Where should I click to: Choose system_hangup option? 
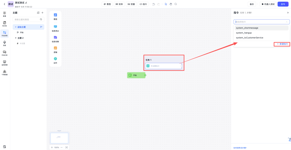(261, 33)
